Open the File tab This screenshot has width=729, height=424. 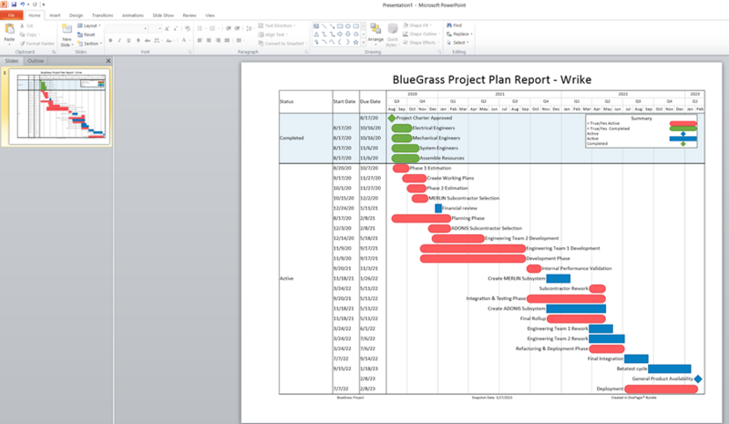coord(11,16)
